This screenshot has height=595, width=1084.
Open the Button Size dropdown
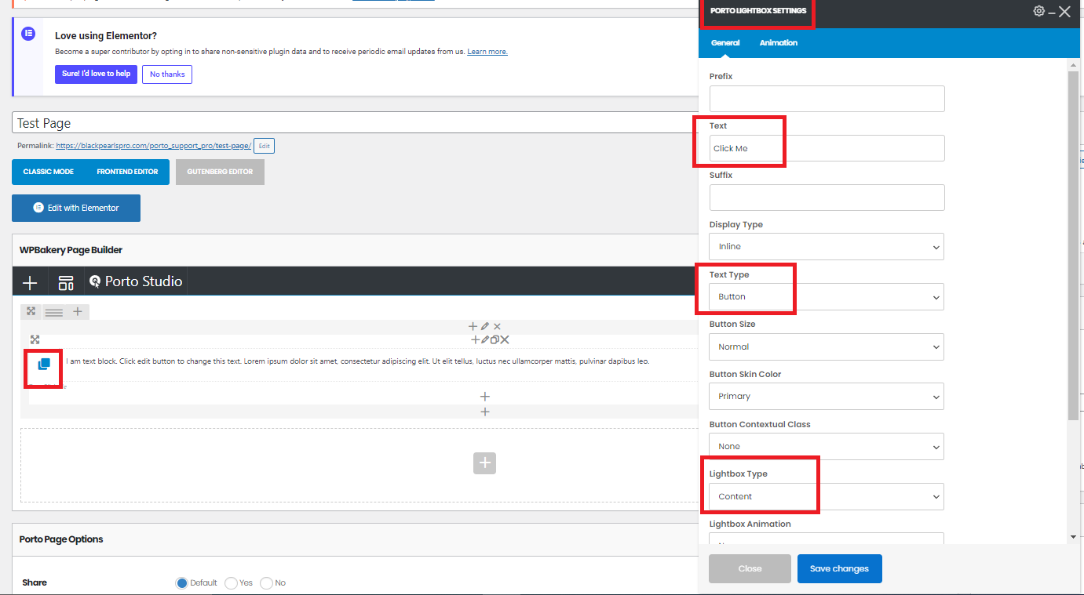coord(827,346)
